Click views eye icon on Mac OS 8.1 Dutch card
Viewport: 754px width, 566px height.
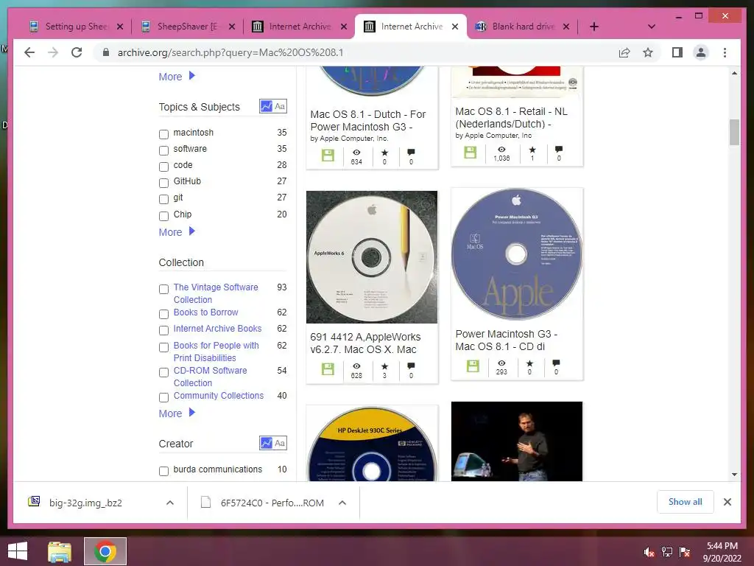356,152
